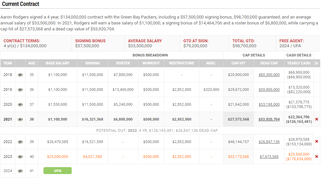Image resolution: width=321 pixels, height=178 pixels.
Task: Click the green UFA badge for 2024
Action: [57, 171]
